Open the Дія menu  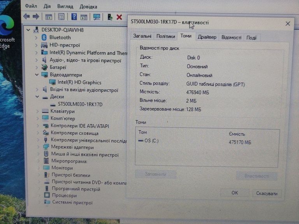click(47, 7)
